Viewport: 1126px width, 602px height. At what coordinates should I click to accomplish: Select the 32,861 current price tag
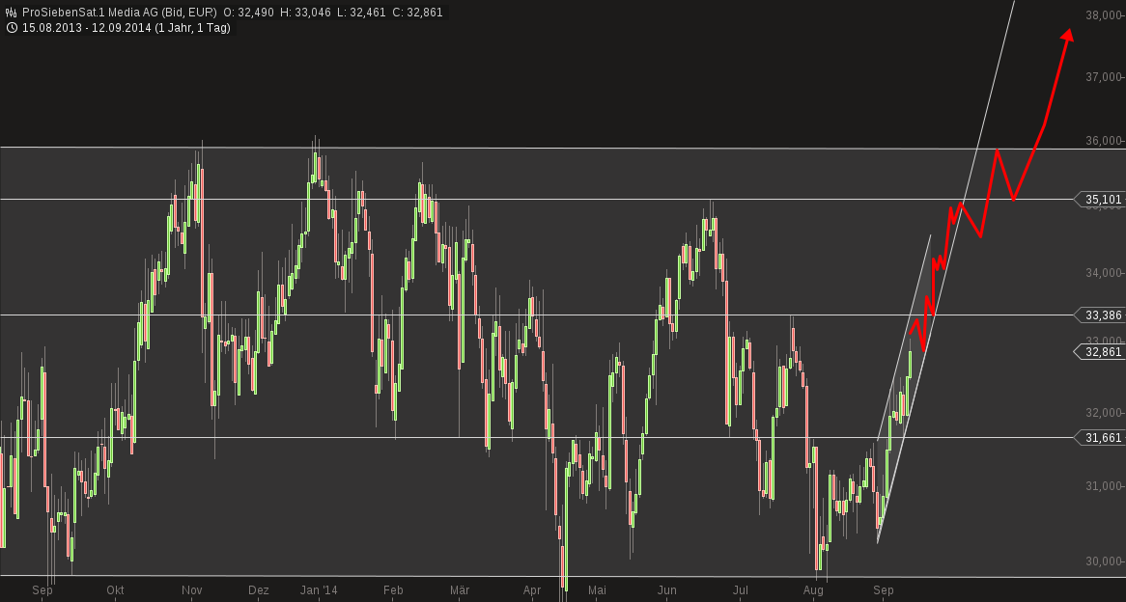click(1102, 352)
